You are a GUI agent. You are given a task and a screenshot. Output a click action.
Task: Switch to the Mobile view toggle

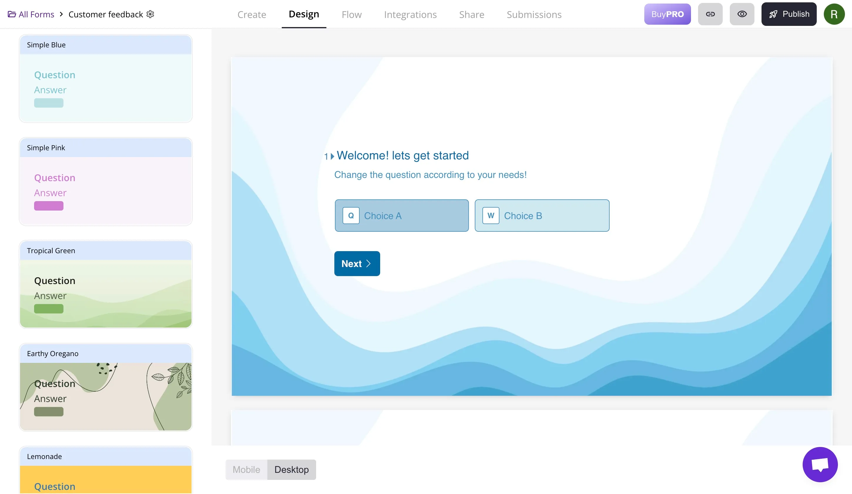247,469
